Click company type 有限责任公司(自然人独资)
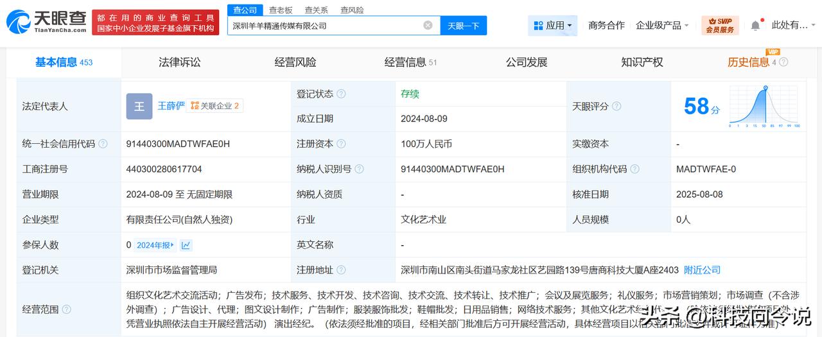Viewport: 822px width, 337px height. (179, 220)
